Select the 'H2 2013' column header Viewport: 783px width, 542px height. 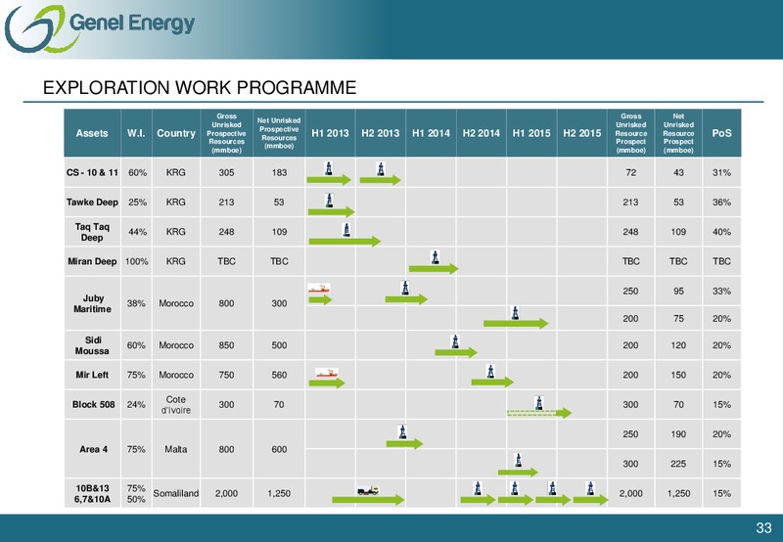point(381,133)
